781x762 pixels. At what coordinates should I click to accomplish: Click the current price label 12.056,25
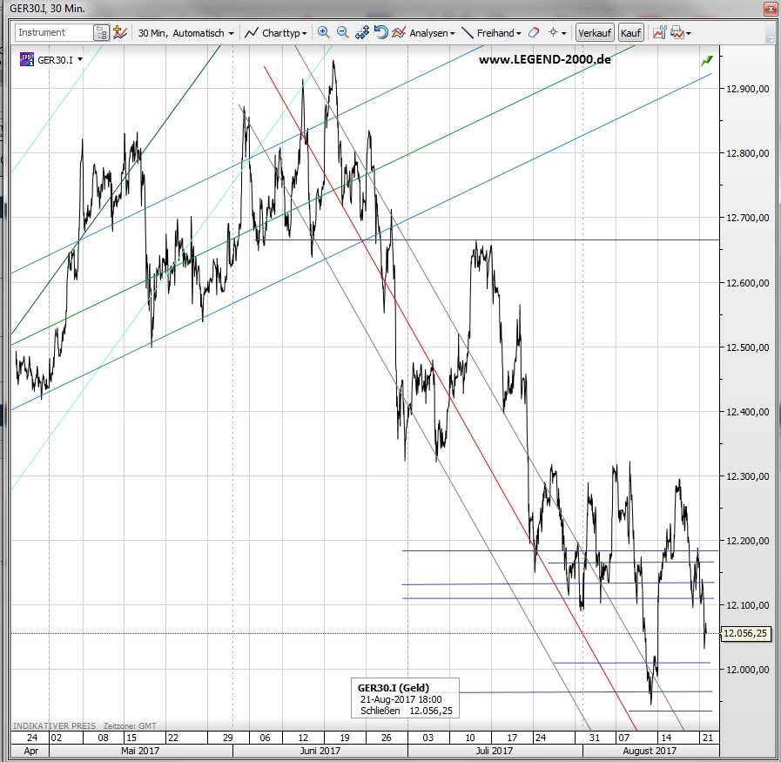click(745, 633)
